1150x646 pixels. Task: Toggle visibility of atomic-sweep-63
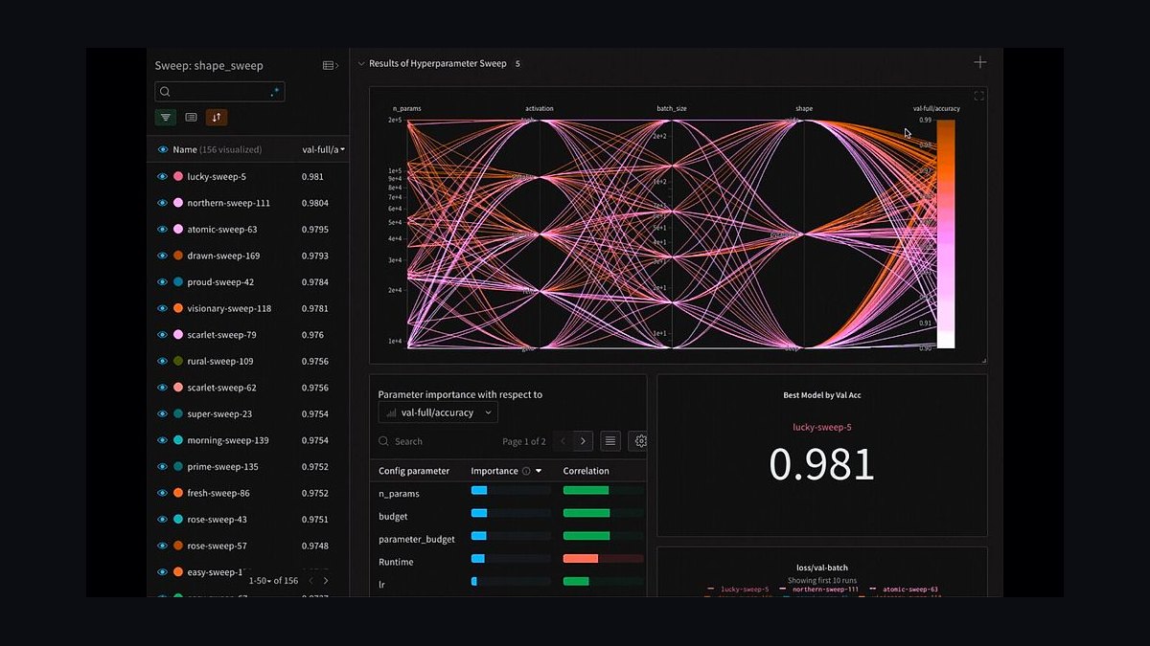pyautogui.click(x=162, y=230)
